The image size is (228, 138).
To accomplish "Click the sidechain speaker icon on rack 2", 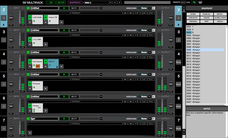I will pos(154,8).
